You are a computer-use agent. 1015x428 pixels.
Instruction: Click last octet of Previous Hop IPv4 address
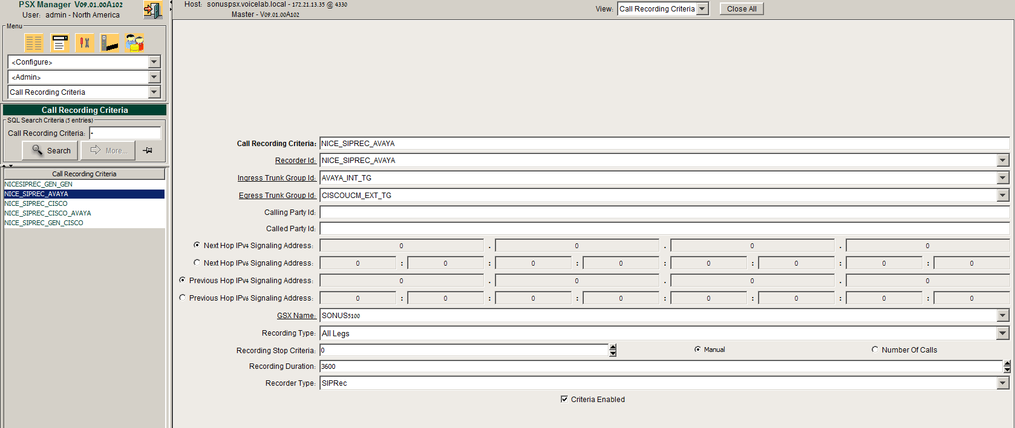(x=928, y=281)
